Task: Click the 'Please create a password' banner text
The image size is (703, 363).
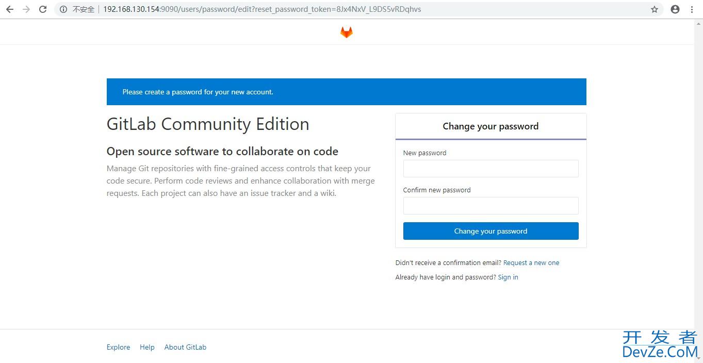Action: pos(198,92)
